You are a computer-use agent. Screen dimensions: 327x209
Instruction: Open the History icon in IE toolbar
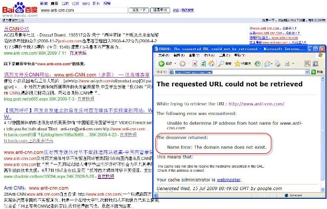coord(258,63)
